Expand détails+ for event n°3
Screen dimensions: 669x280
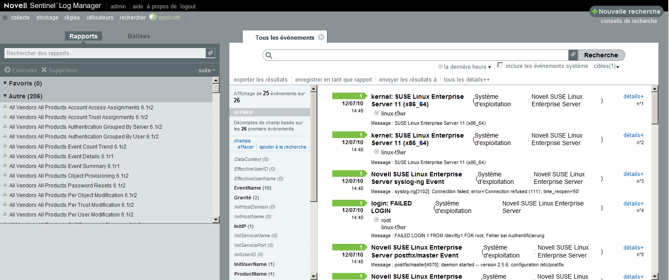(x=633, y=174)
